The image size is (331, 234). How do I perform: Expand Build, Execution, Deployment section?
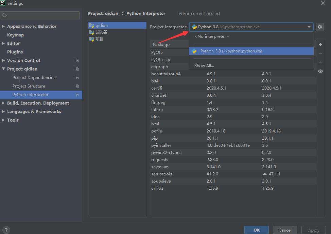click(x=3, y=103)
